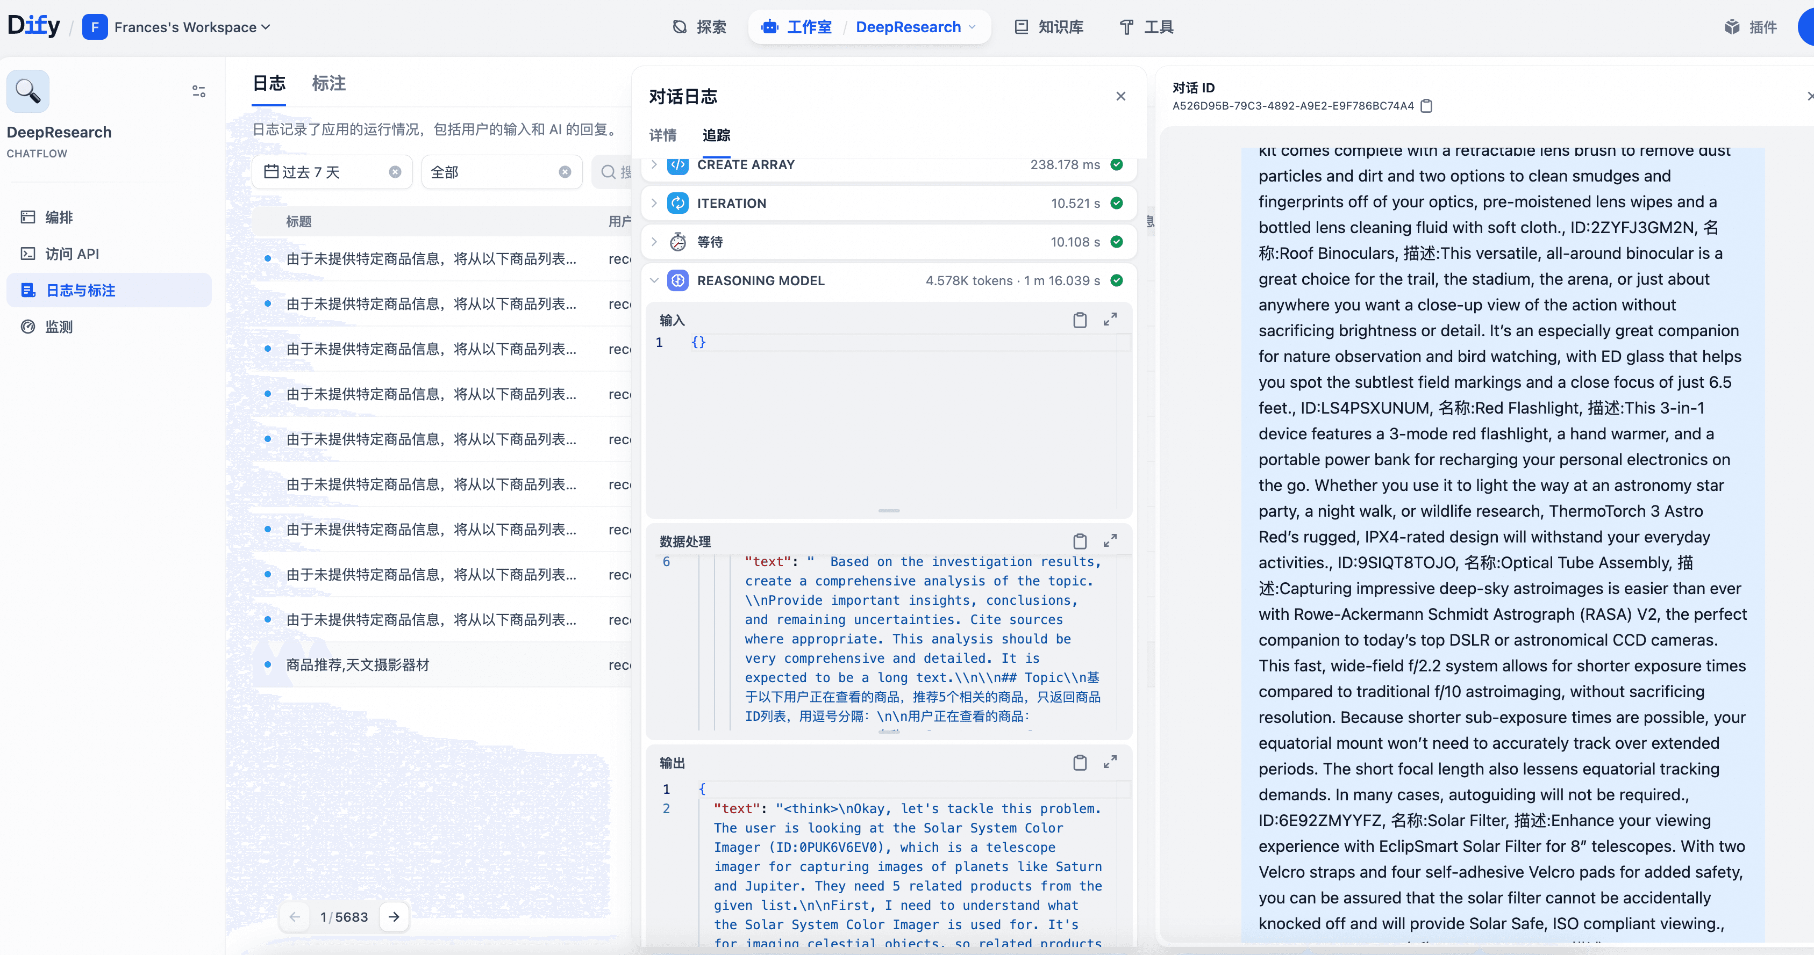This screenshot has height=955, width=1814.
Task: Switch to the 详情 tab
Action: click(x=662, y=135)
